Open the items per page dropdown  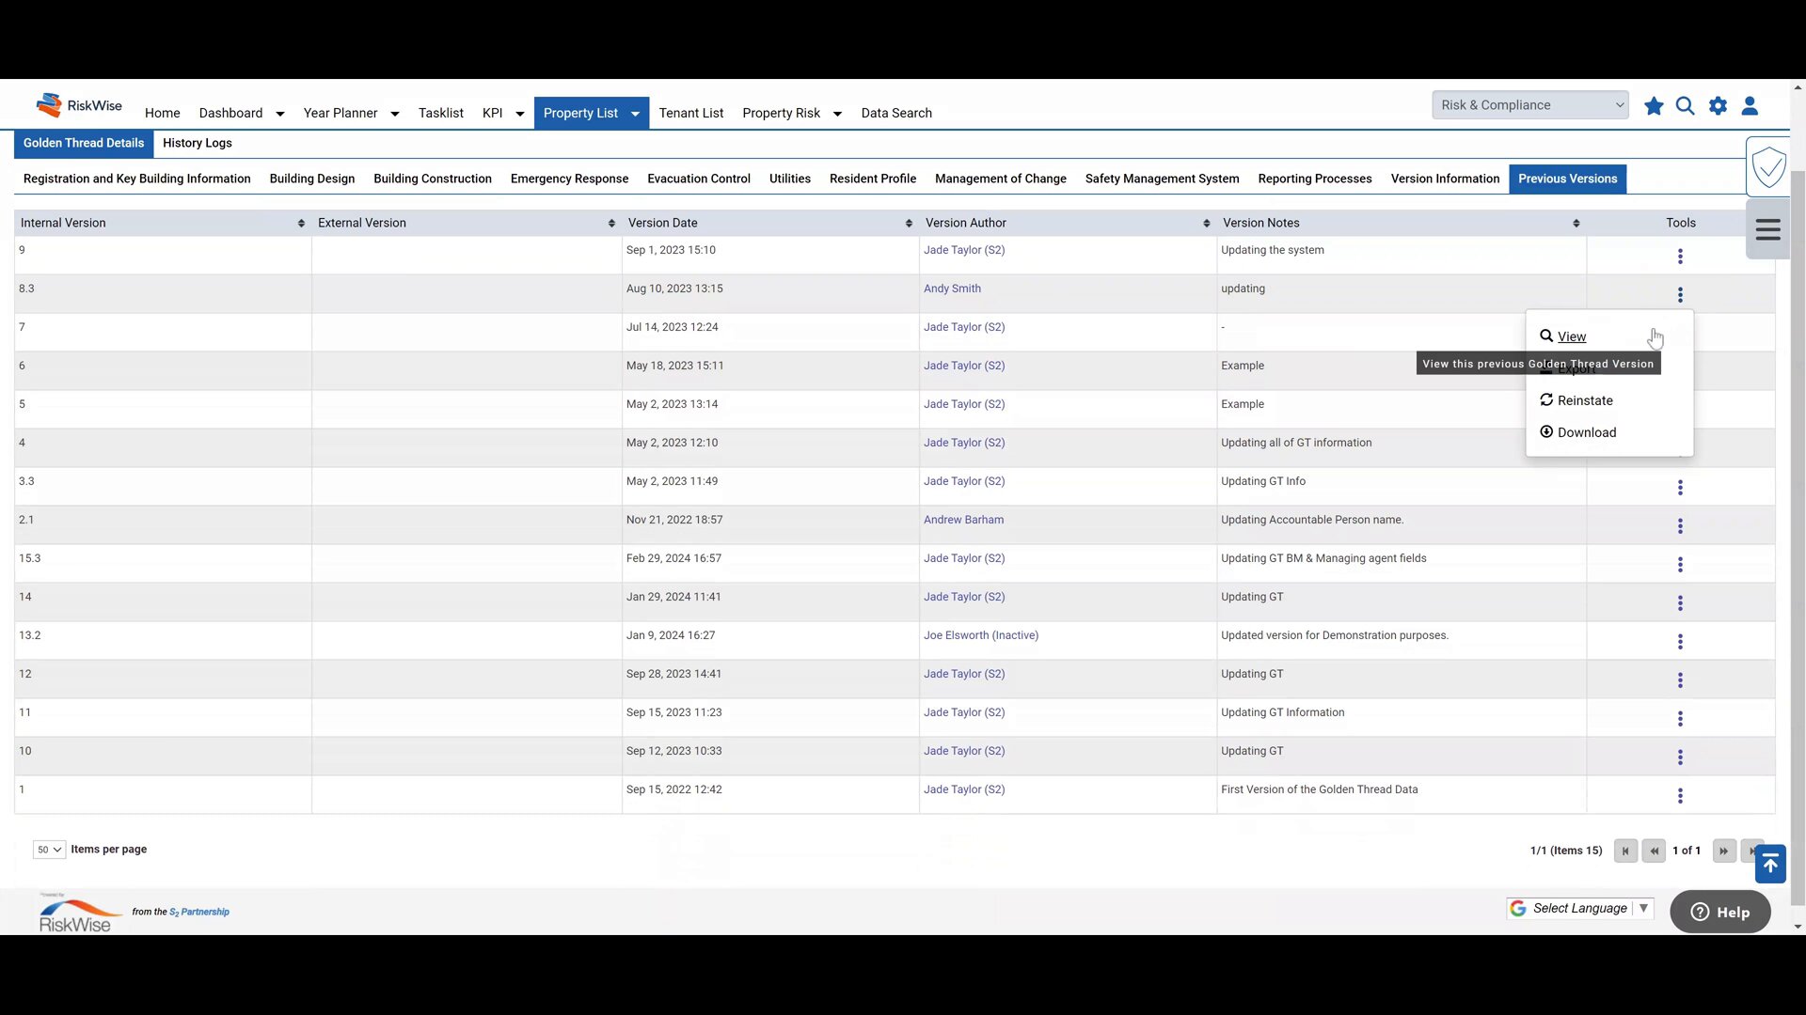point(49,850)
